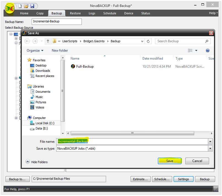Click the Backup button at bottom right

point(205,179)
